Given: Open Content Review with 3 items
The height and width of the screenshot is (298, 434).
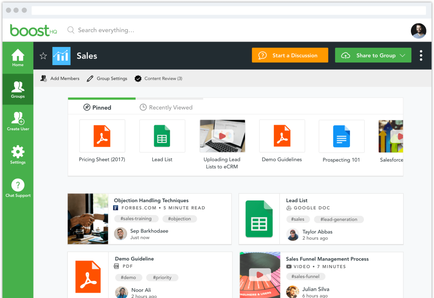Looking at the screenshot, I should tap(158, 78).
